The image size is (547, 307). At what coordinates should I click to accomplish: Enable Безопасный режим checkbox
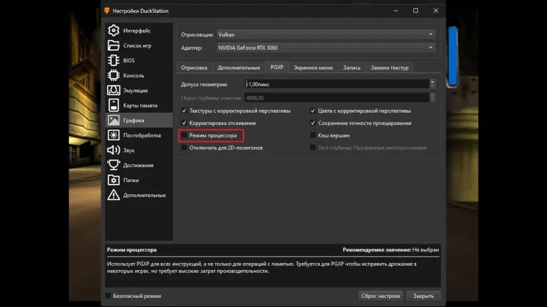pyautogui.click(x=108, y=296)
